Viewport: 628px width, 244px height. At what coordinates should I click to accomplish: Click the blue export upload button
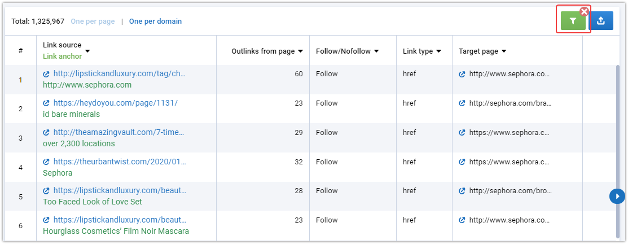(601, 21)
